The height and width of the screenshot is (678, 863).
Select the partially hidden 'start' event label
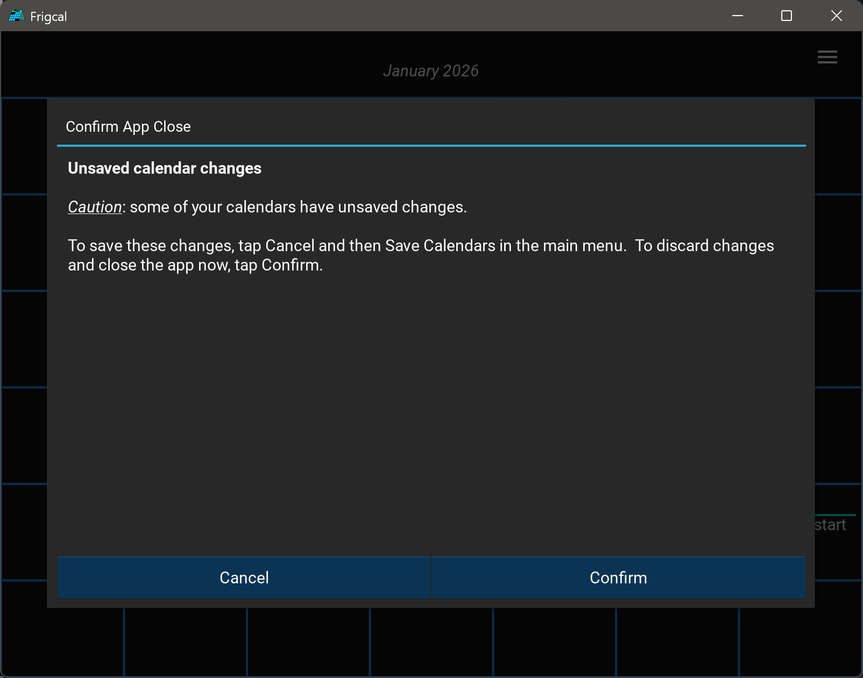tap(831, 525)
